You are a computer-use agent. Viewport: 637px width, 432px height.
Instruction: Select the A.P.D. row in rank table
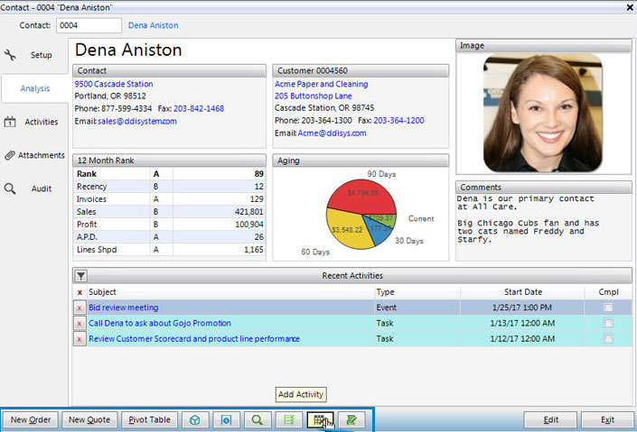tap(170, 237)
